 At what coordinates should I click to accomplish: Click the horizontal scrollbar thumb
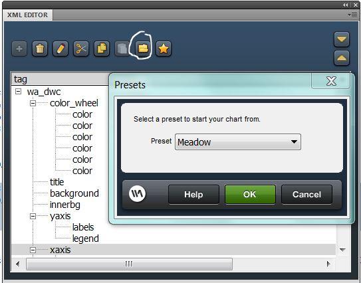[x=129, y=264]
